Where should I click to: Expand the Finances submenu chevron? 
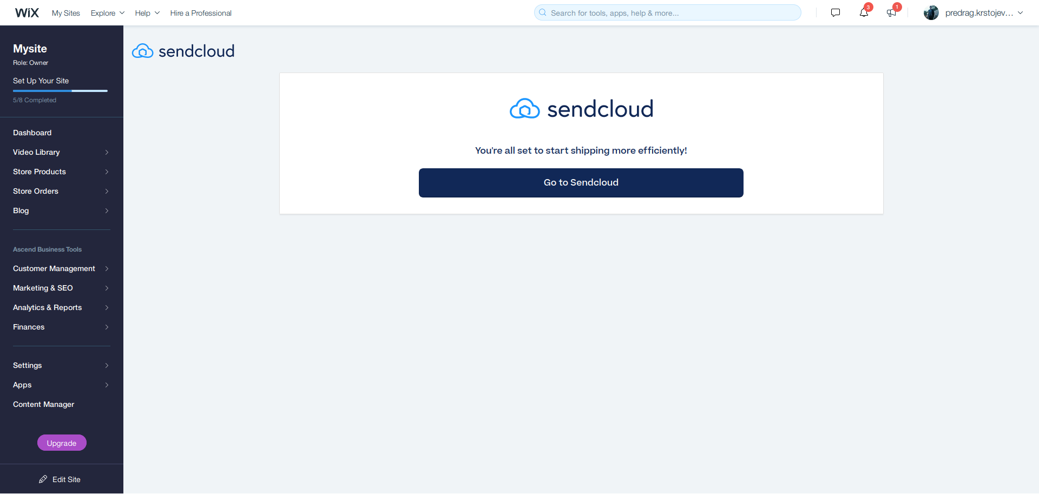tap(107, 327)
